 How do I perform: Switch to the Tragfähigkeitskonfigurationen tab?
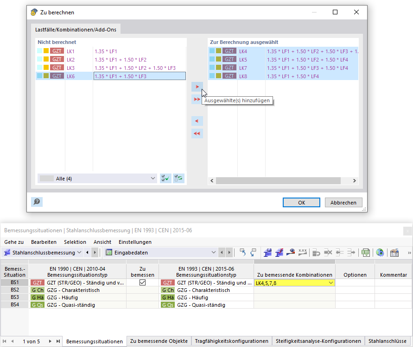click(x=231, y=341)
